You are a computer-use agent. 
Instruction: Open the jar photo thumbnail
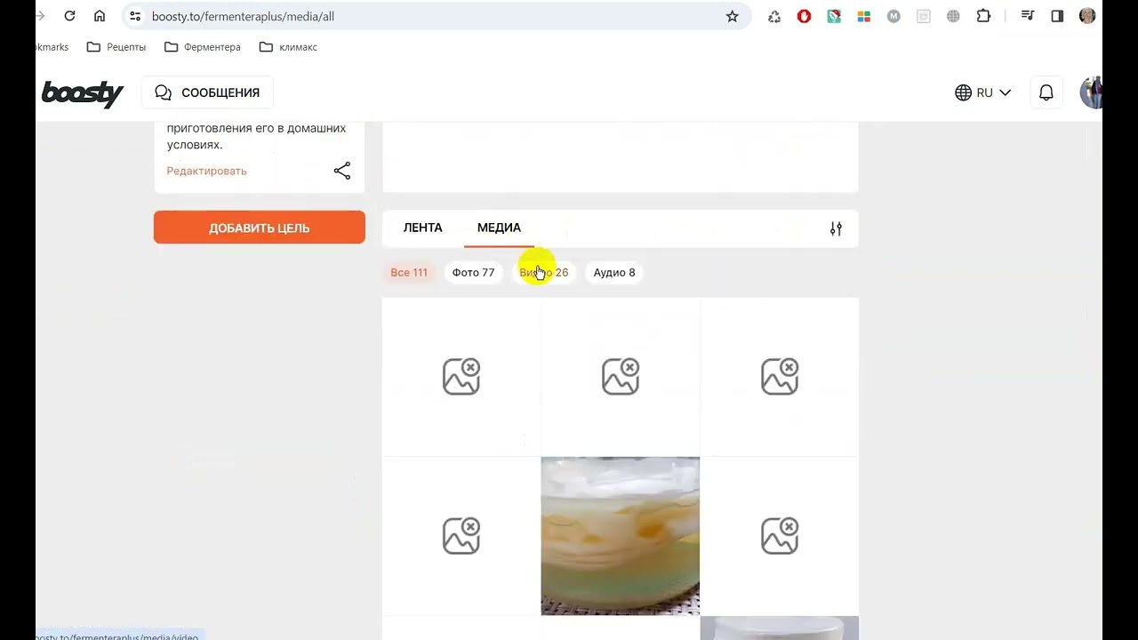point(621,536)
